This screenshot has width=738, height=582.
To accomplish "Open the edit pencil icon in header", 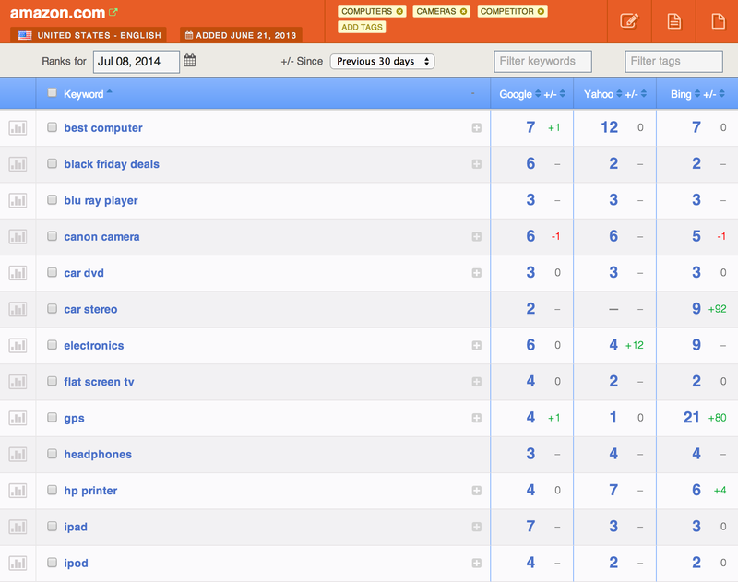I will (629, 21).
